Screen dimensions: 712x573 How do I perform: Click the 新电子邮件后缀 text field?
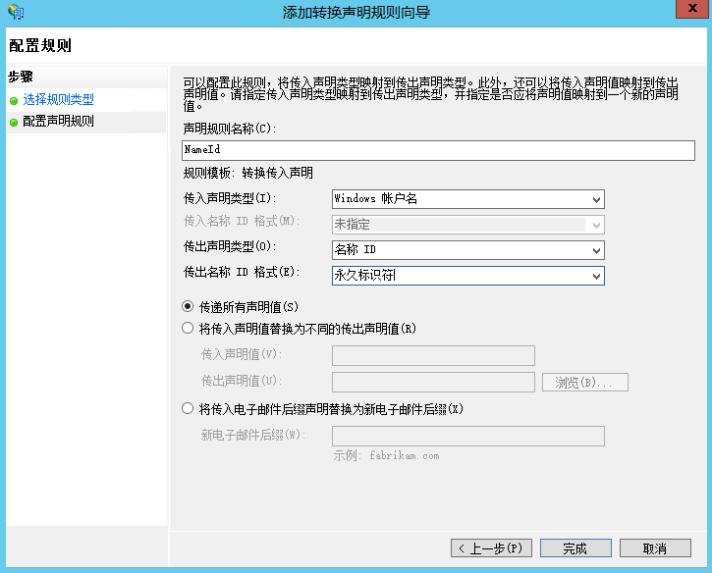click(x=467, y=436)
